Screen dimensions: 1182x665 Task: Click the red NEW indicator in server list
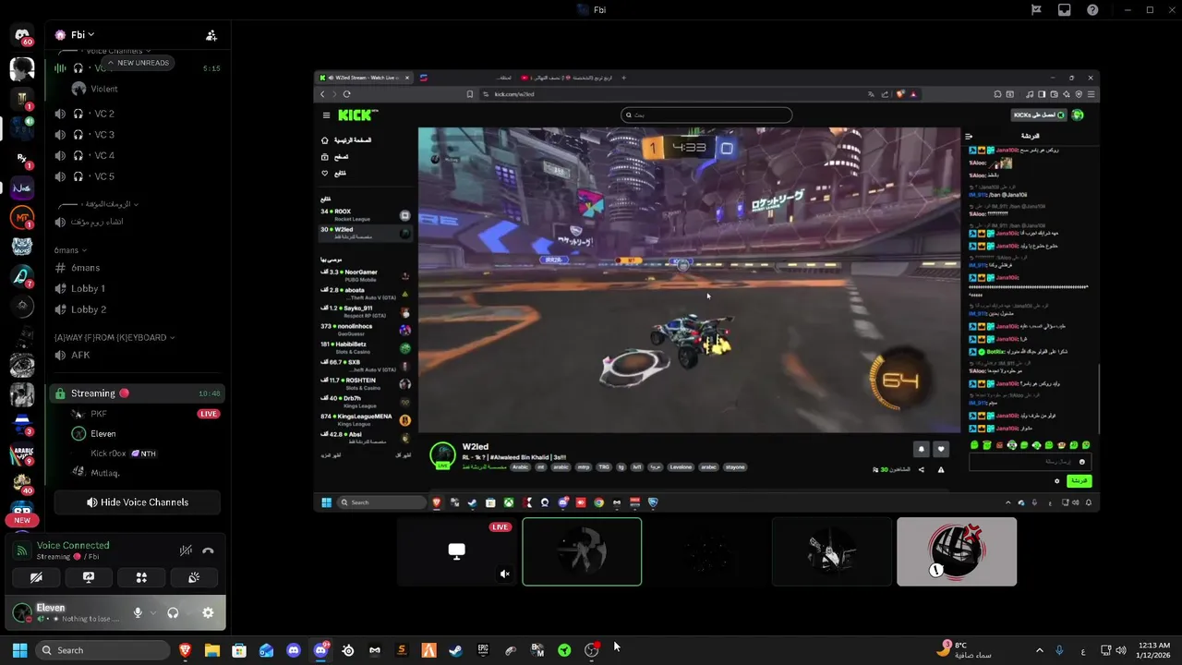pyautogui.click(x=22, y=520)
